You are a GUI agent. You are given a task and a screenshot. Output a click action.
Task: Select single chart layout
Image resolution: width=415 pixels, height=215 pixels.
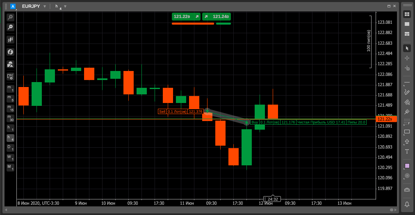(407, 24)
